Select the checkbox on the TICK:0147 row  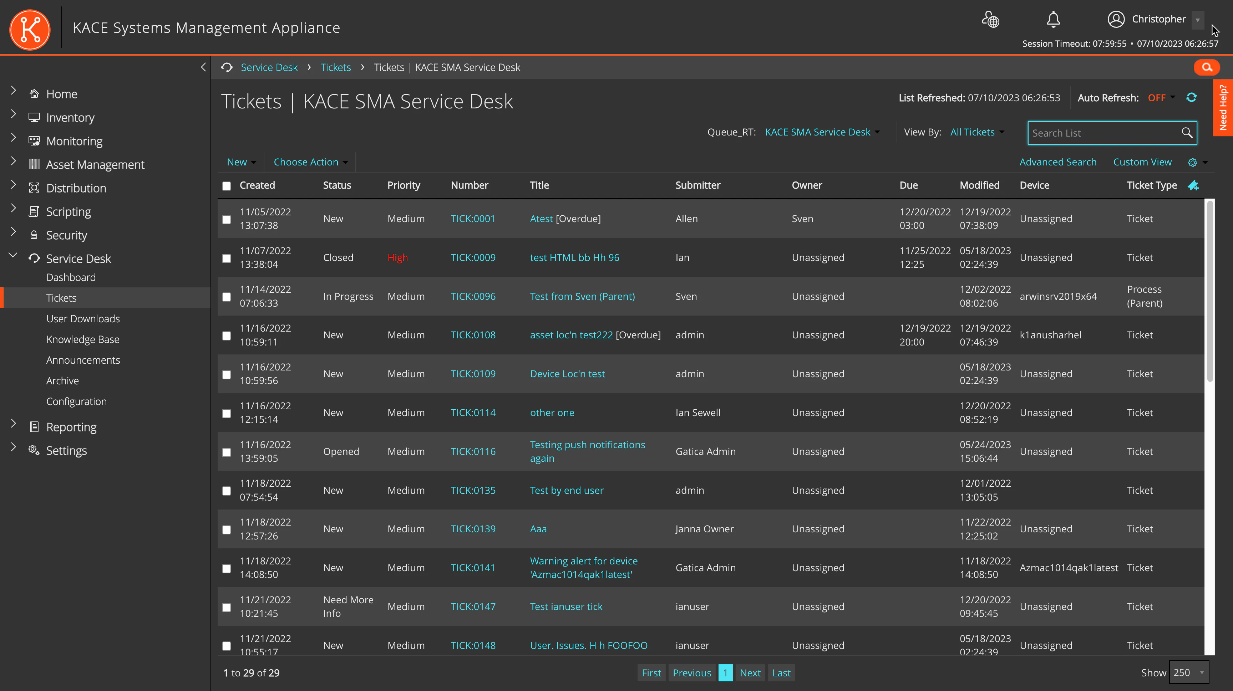pos(227,606)
